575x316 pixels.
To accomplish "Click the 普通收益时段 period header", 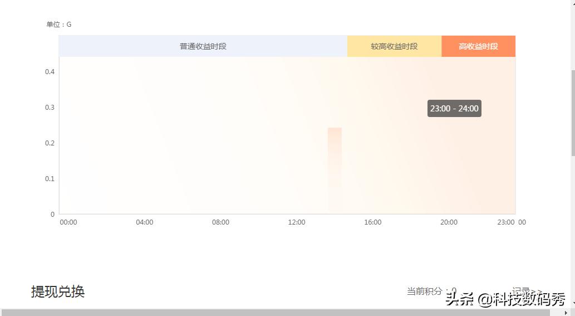I will click(x=203, y=46).
